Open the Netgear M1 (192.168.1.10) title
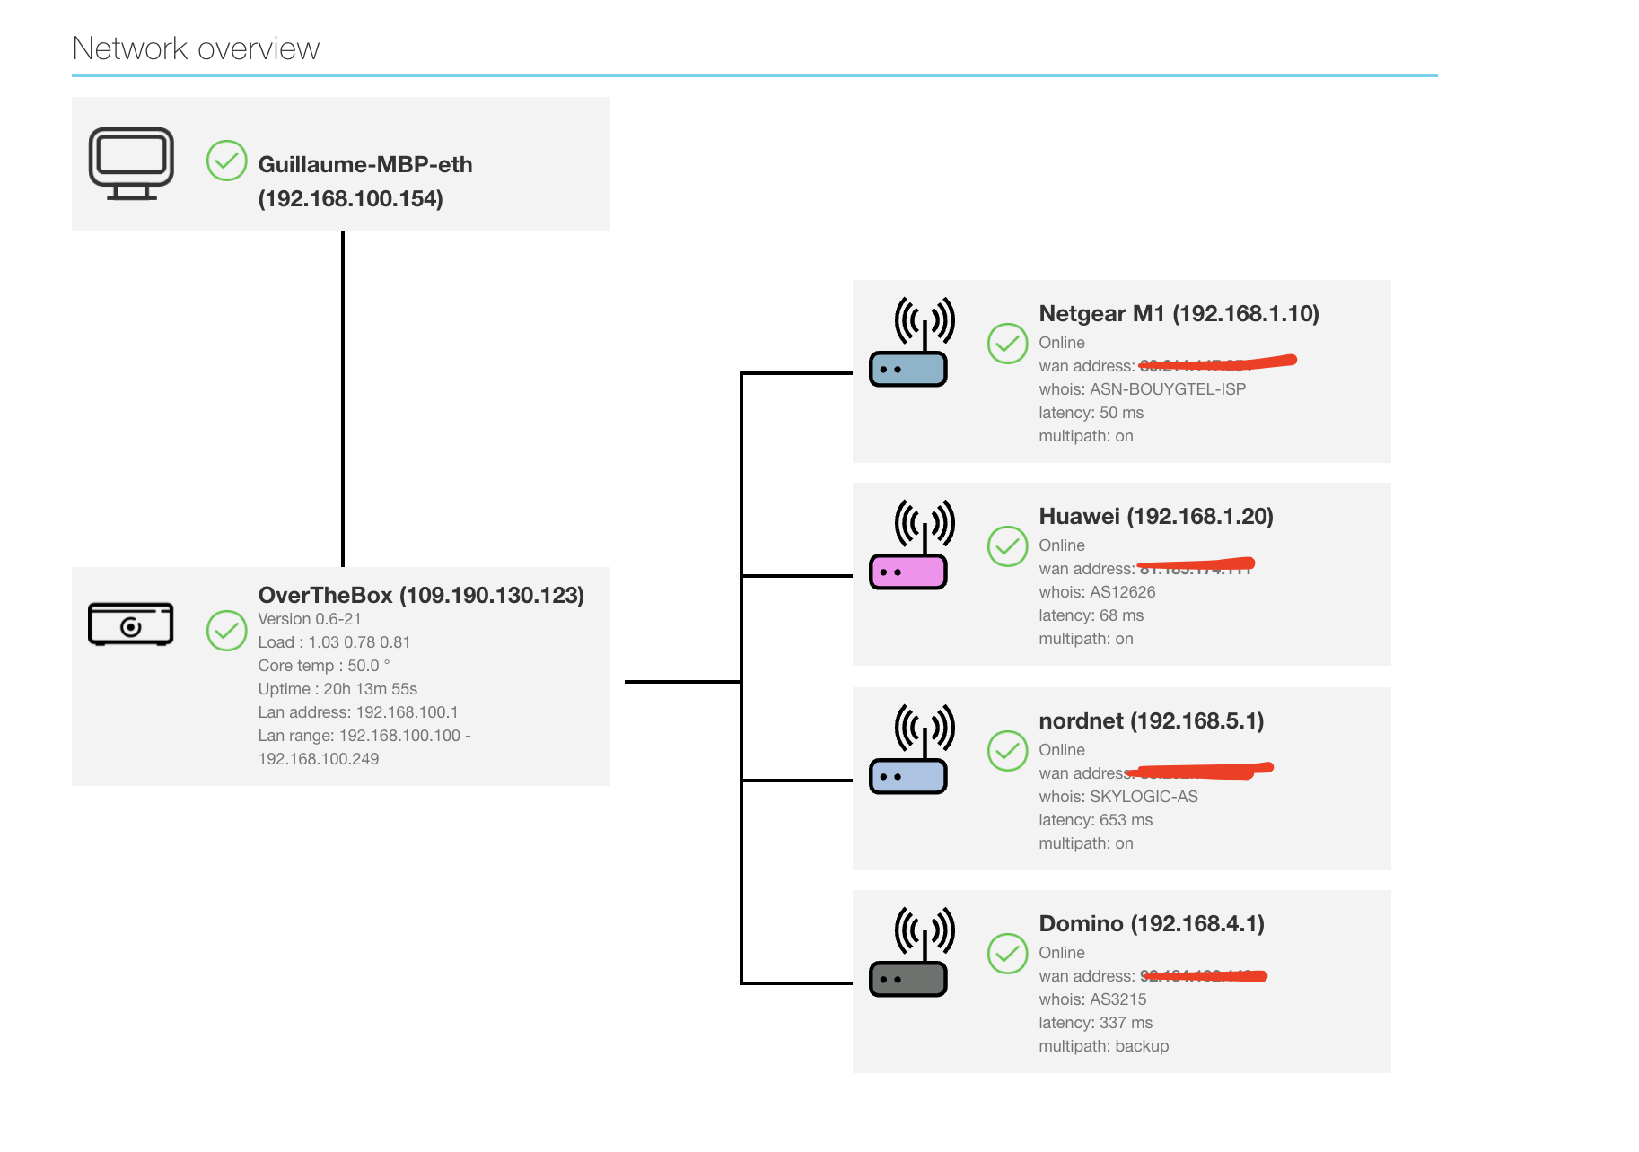Viewport: 1639px width, 1152px height. tap(1179, 313)
